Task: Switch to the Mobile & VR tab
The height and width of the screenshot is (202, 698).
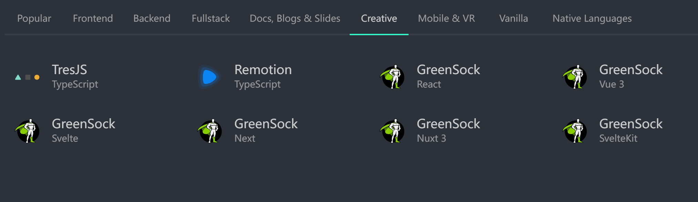Action: 446,18
